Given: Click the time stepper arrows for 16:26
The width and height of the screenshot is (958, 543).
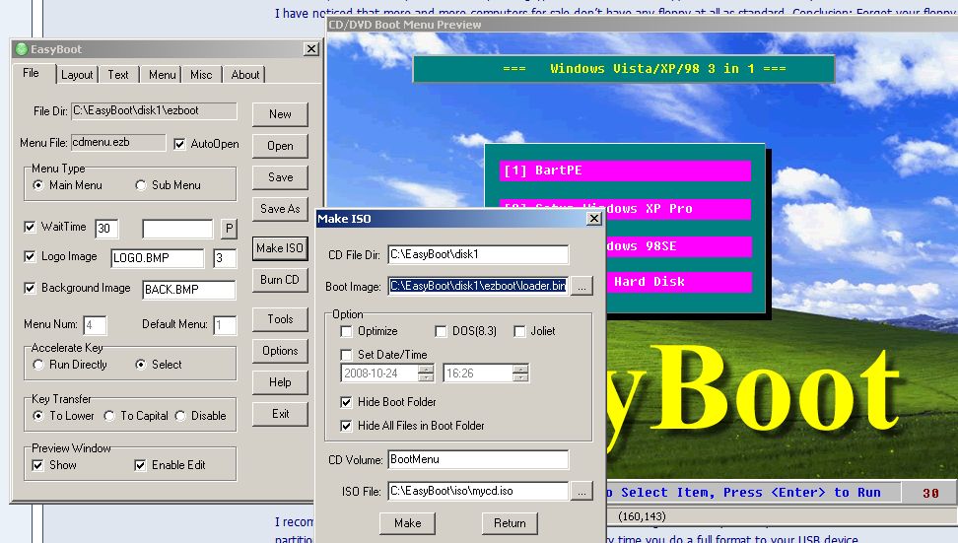Looking at the screenshot, I should pos(520,373).
